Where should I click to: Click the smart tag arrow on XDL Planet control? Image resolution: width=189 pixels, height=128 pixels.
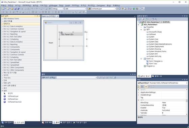[x=85, y=32]
